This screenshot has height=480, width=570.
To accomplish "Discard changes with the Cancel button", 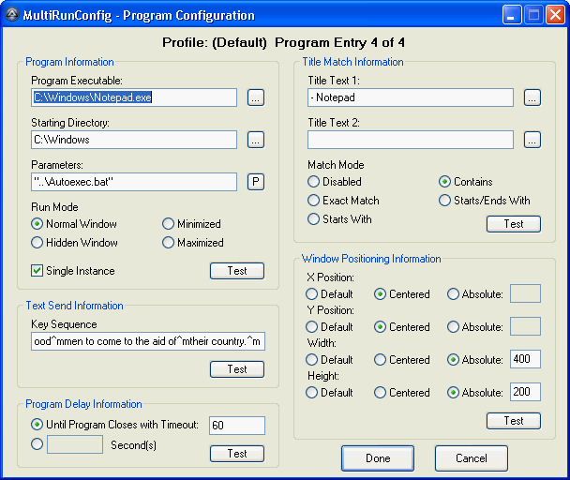I will tap(472, 458).
